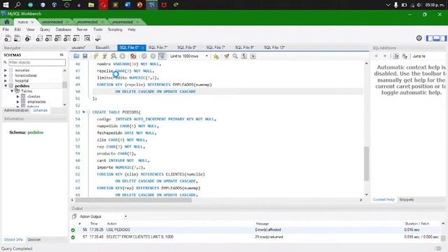The width and height of the screenshot is (448, 252).
Task: Save snippet with the star icon
Action: [216, 56]
